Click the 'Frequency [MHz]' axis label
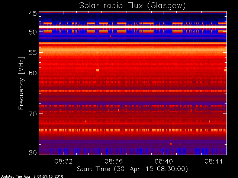Viewport: 238px width, 178px height. [21, 83]
